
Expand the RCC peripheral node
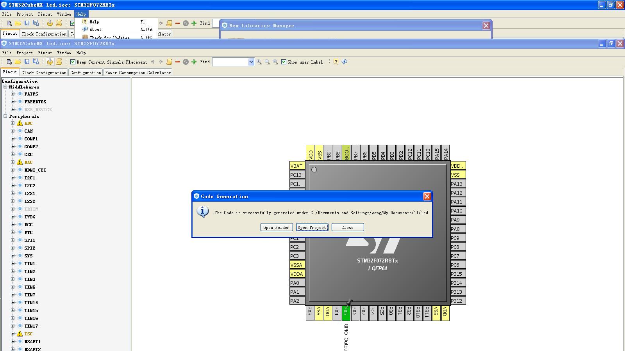tap(13, 225)
